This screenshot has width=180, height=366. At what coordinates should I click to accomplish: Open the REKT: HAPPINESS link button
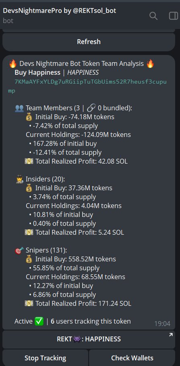pyautogui.click(x=89, y=339)
